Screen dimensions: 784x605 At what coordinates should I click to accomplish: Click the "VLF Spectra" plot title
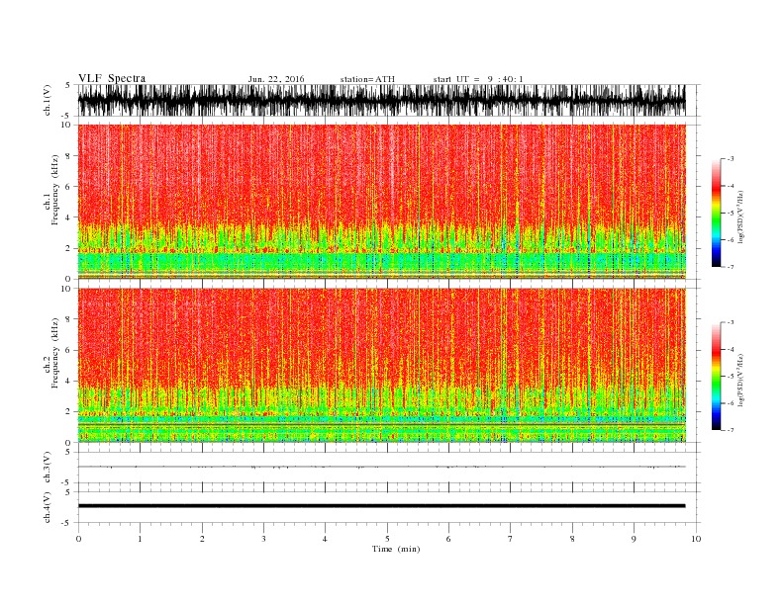[x=112, y=78]
